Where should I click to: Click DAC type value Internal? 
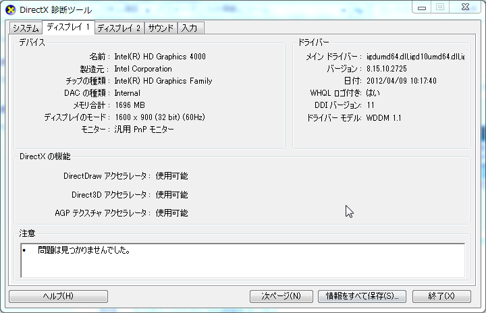click(127, 93)
